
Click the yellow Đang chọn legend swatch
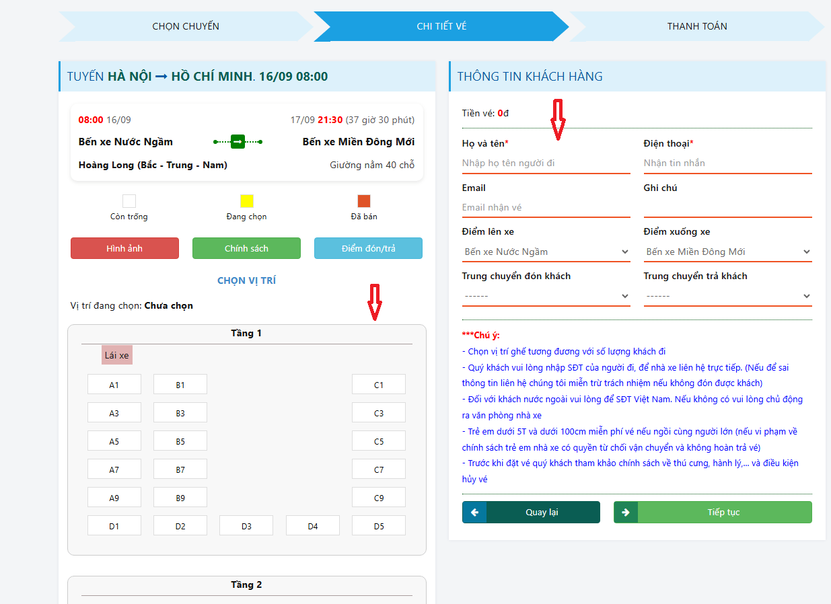pyautogui.click(x=247, y=201)
